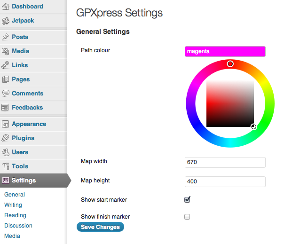Click the Path colour label
The height and width of the screenshot is (244, 292).
(x=95, y=50)
